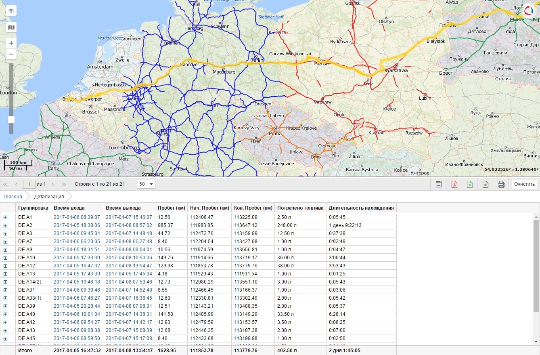This screenshot has width=540, height=355.
Task: Expand the DE A10 row details
Action: click(x=6, y=258)
